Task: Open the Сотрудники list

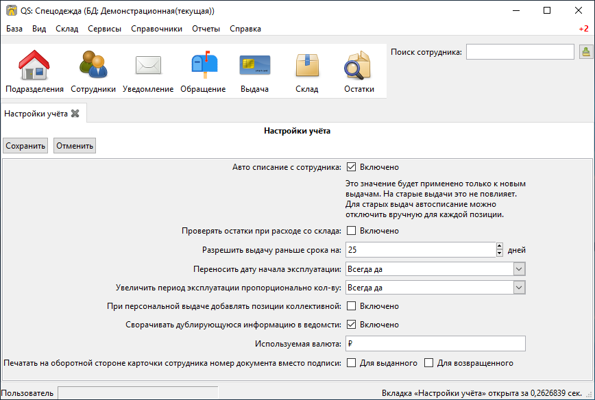Action: pos(93,71)
